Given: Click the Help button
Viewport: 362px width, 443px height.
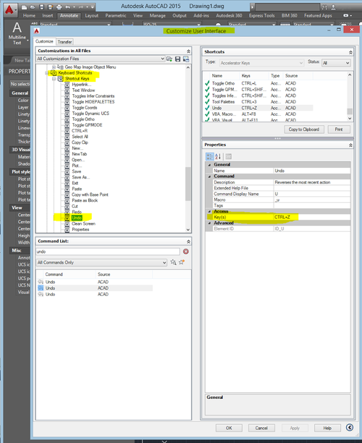Looking at the screenshot, I should coord(327,428).
